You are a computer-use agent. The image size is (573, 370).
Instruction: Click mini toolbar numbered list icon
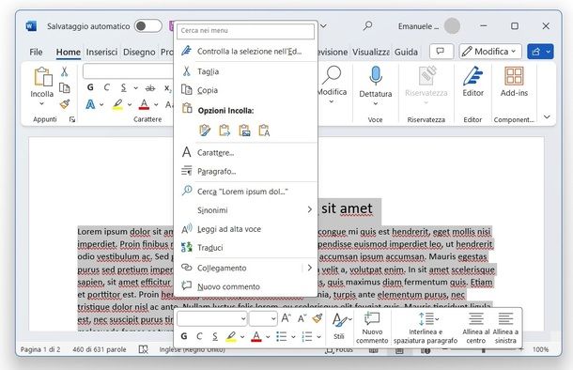[307, 336]
